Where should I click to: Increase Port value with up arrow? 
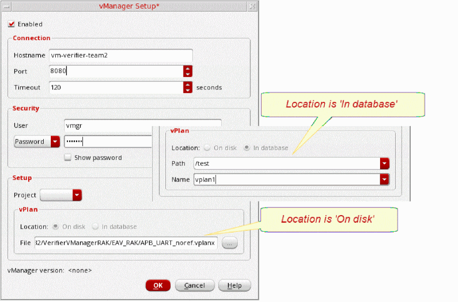188,68
